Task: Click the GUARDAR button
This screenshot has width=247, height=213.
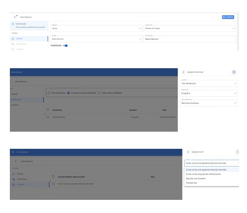Action: coord(228,17)
